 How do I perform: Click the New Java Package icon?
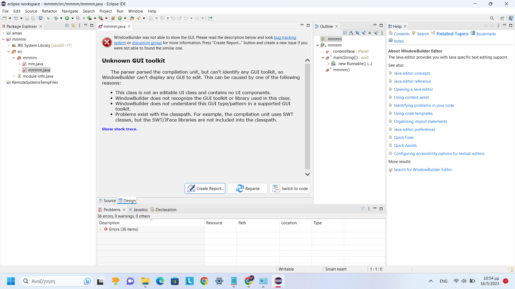click(113, 18)
